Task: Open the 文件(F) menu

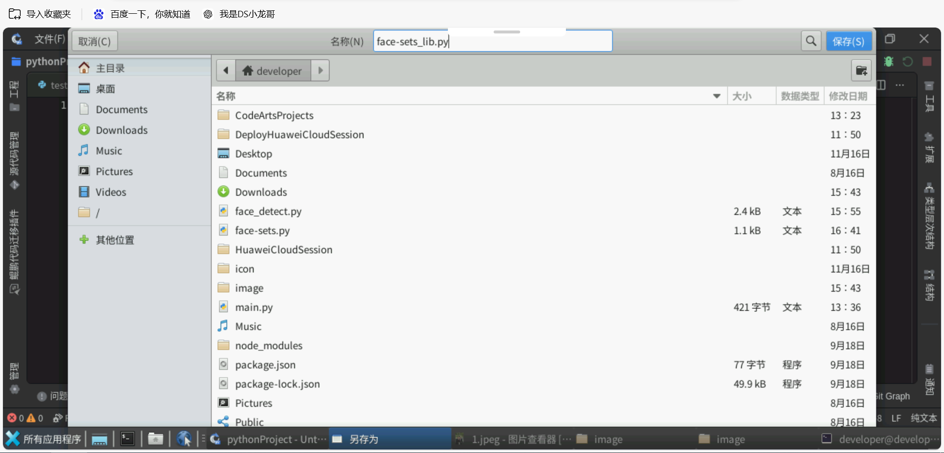Action: 49,39
